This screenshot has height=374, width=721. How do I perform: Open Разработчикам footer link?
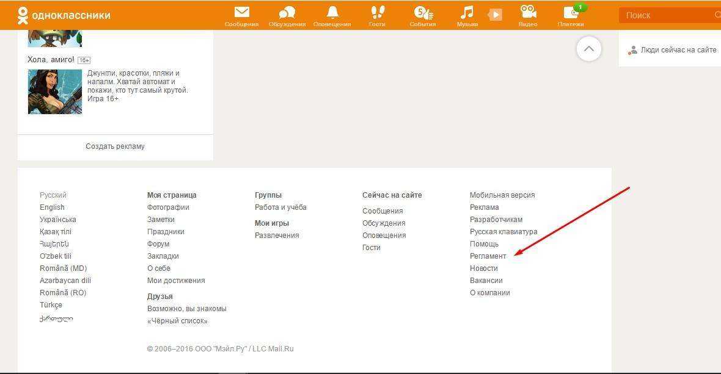496,220
